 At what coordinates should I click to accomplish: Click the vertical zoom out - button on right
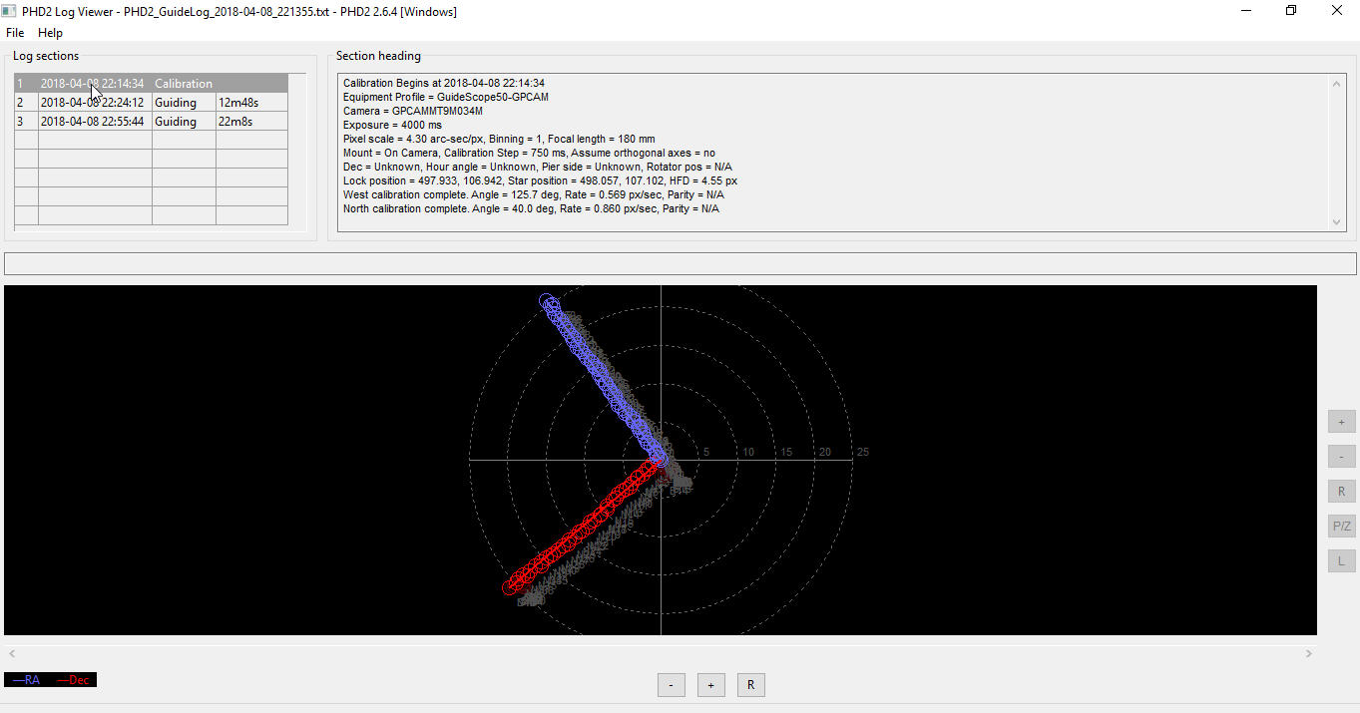pyautogui.click(x=1341, y=457)
